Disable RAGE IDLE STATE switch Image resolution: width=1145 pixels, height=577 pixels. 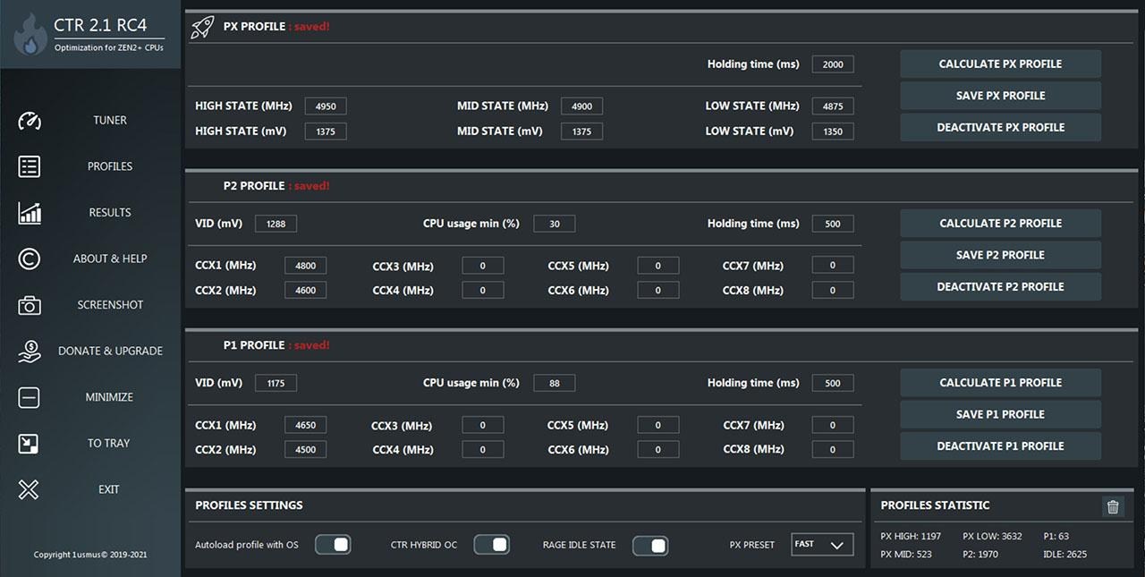coord(650,545)
